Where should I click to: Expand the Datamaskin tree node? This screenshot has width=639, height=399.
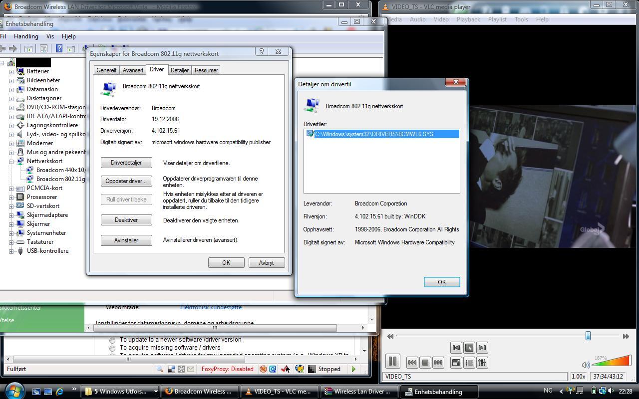(11, 89)
